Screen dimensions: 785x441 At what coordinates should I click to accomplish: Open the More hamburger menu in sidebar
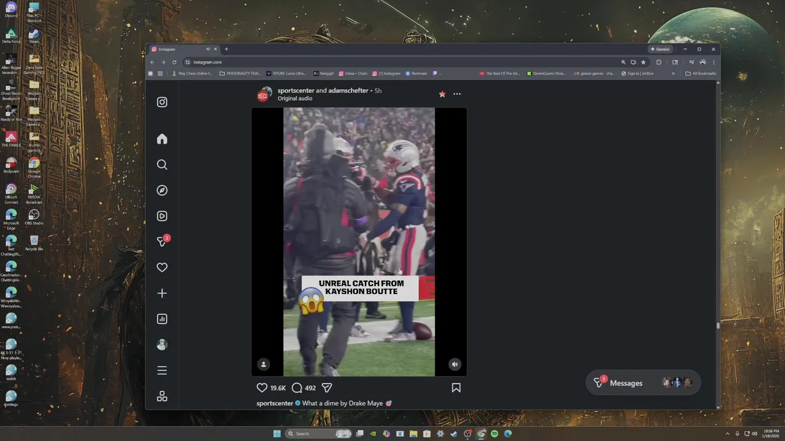tap(162, 371)
